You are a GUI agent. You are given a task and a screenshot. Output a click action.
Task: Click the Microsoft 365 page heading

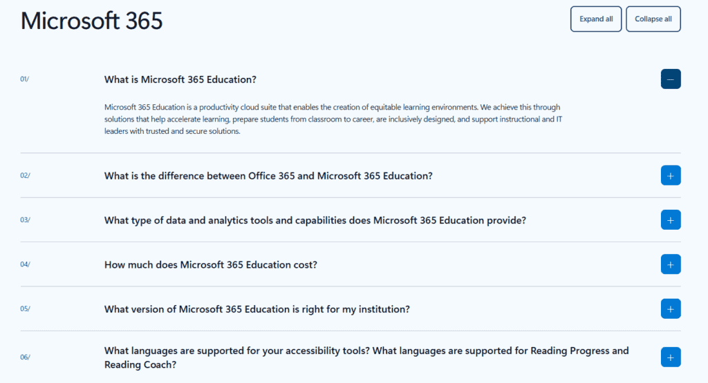92,21
